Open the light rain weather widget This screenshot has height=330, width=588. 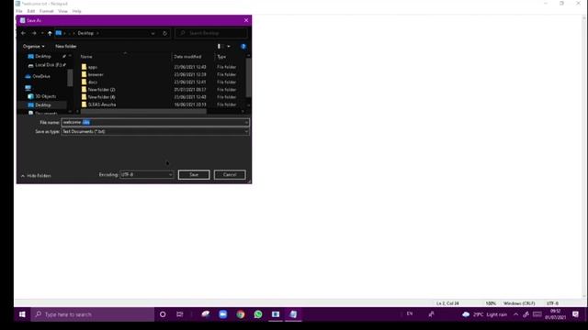point(485,314)
